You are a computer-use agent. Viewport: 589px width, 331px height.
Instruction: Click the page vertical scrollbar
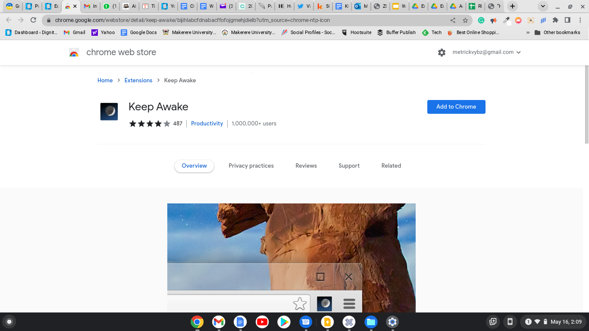586,104
